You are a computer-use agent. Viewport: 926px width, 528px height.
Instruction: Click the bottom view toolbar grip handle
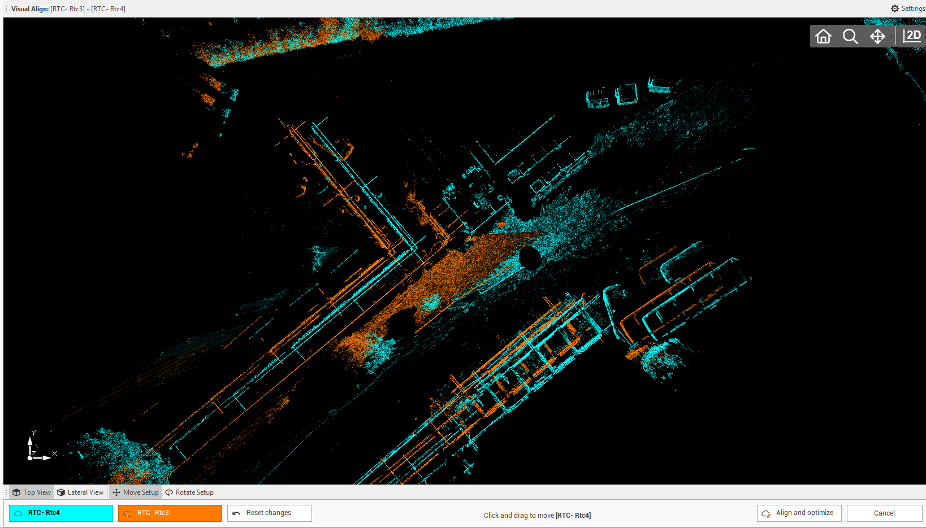(x=6, y=492)
